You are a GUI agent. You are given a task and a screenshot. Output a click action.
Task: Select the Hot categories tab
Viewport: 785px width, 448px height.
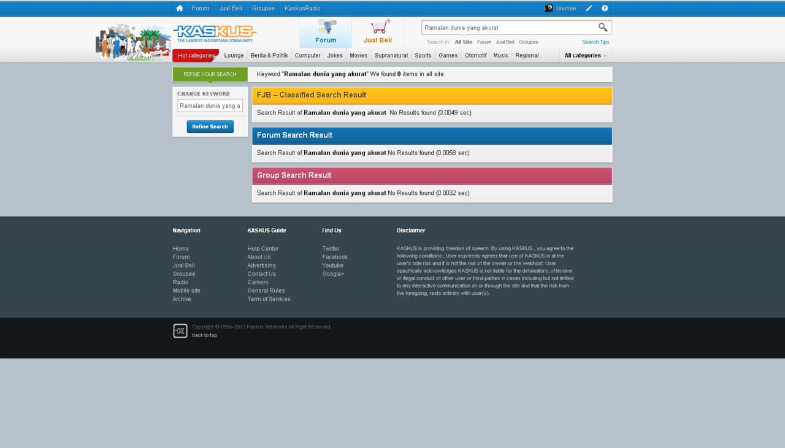(x=196, y=55)
